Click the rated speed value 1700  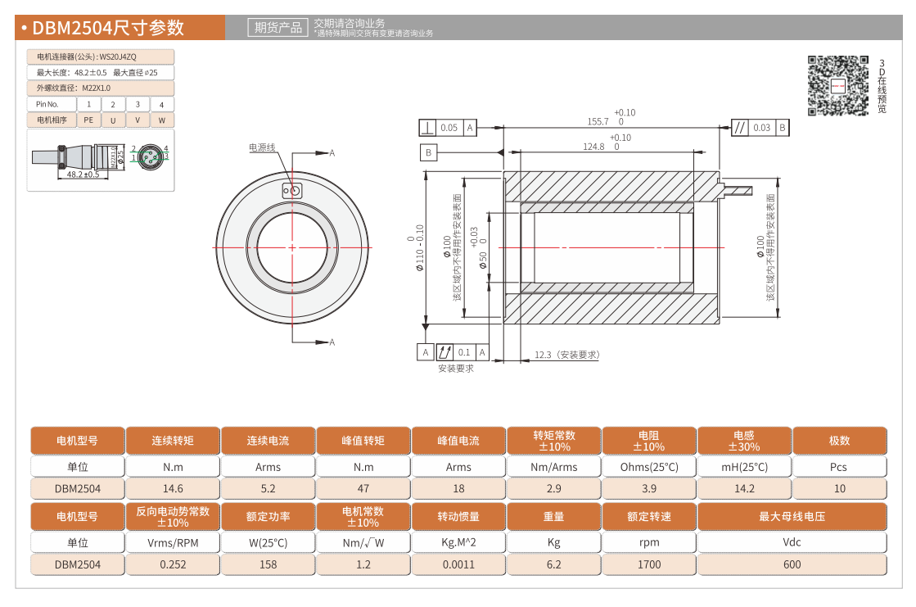tap(649, 565)
